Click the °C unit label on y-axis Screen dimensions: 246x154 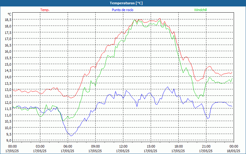(x=9, y=14)
